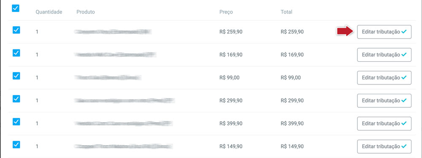
Task: Open Editar tributação for R$ 299,90 item
Action: coord(384,101)
